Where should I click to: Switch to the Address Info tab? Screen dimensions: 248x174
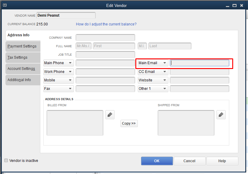click(23, 35)
